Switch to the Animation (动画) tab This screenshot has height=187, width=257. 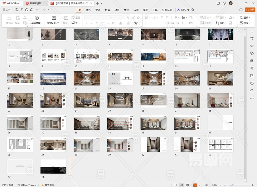[x=117, y=10]
